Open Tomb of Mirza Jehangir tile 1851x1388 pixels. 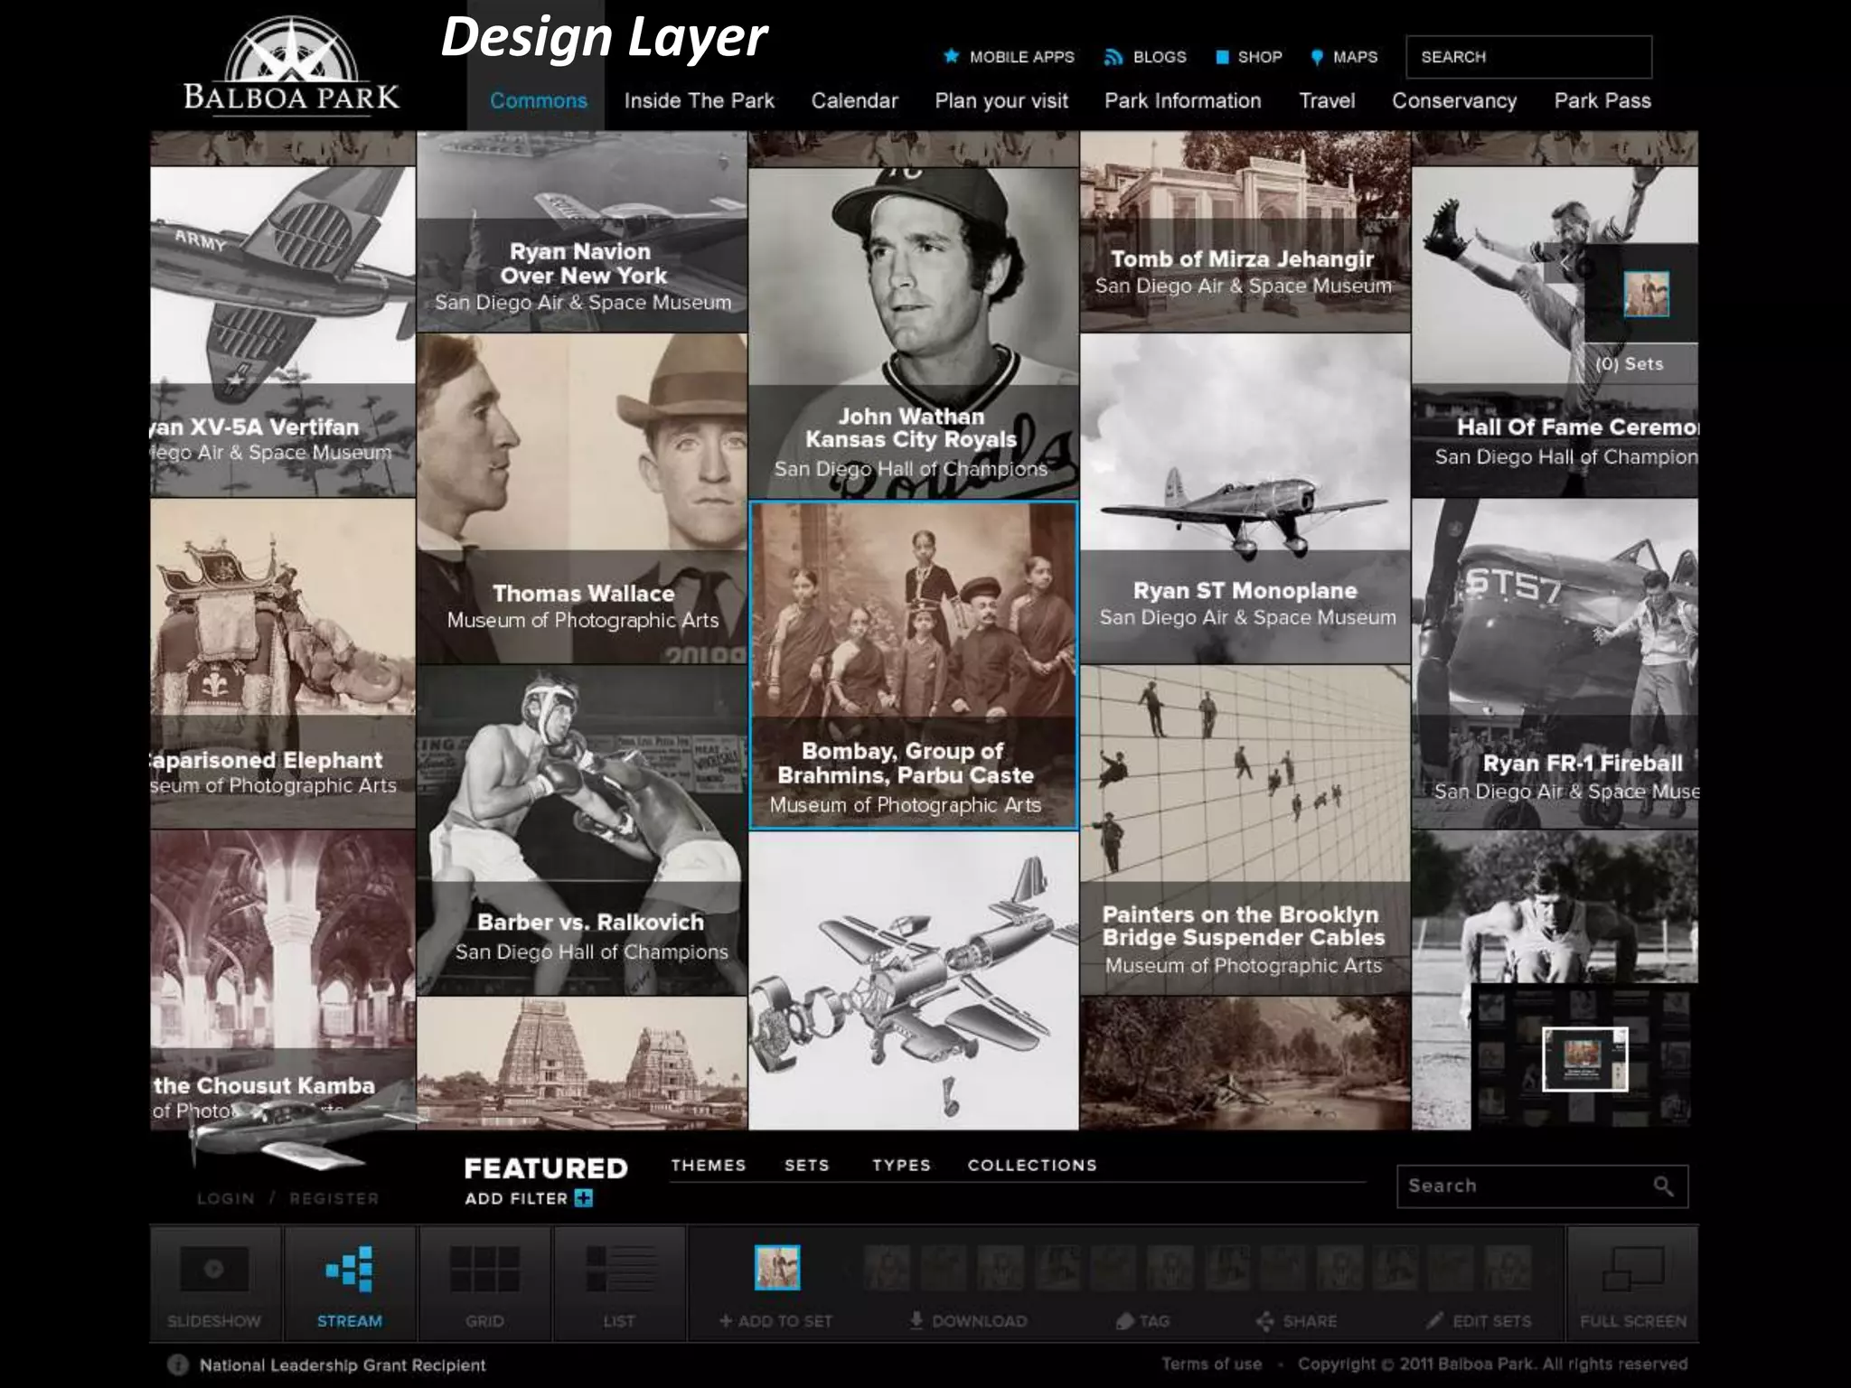click(1245, 231)
